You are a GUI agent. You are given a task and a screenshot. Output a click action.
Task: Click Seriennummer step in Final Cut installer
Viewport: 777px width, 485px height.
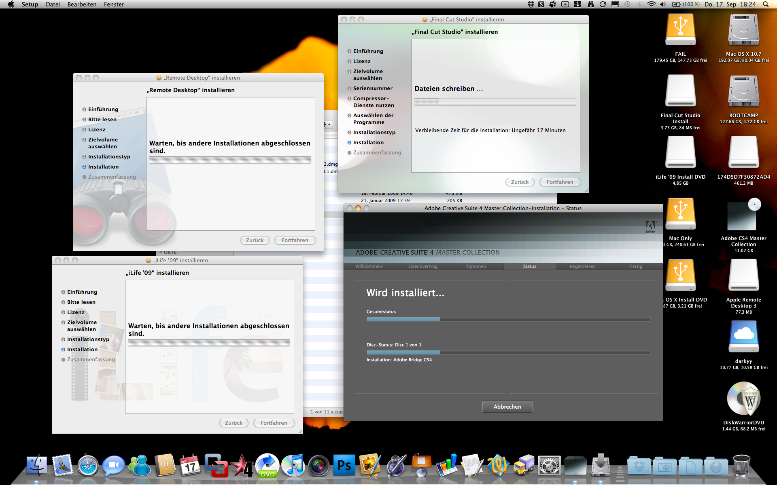(372, 88)
